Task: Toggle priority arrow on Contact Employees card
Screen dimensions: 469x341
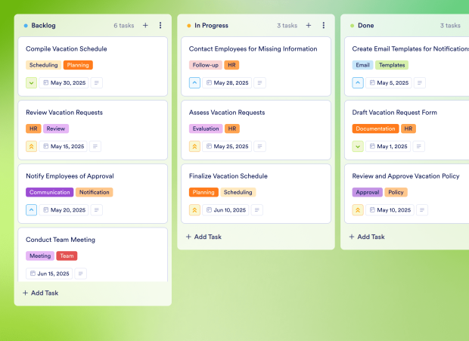Action: (x=194, y=82)
